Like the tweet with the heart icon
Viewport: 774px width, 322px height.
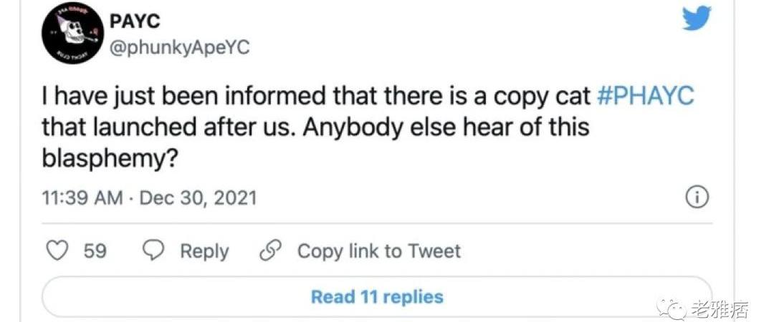[57, 251]
